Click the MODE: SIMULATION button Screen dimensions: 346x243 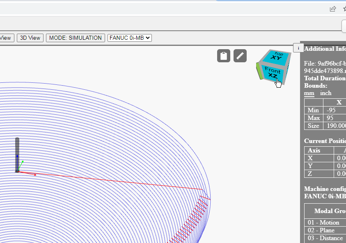(75, 38)
